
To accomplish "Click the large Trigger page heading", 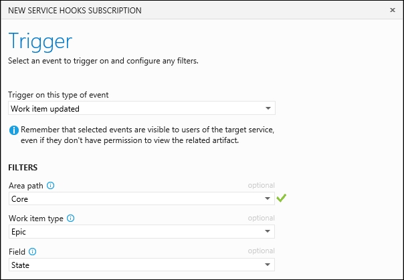I will pos(40,41).
